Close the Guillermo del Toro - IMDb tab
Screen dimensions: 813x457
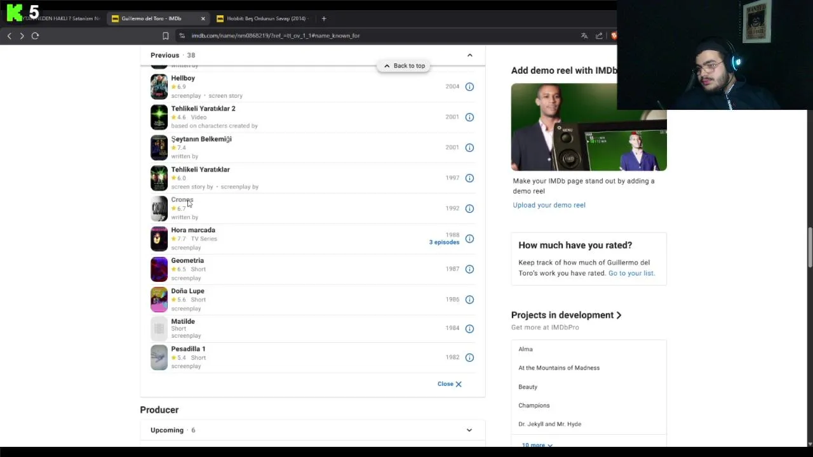click(x=203, y=18)
